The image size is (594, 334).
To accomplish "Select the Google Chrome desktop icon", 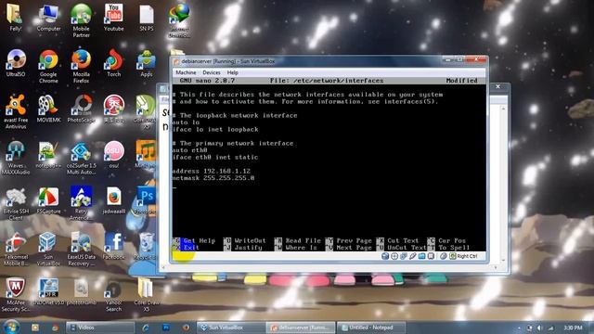I will coord(48,66).
